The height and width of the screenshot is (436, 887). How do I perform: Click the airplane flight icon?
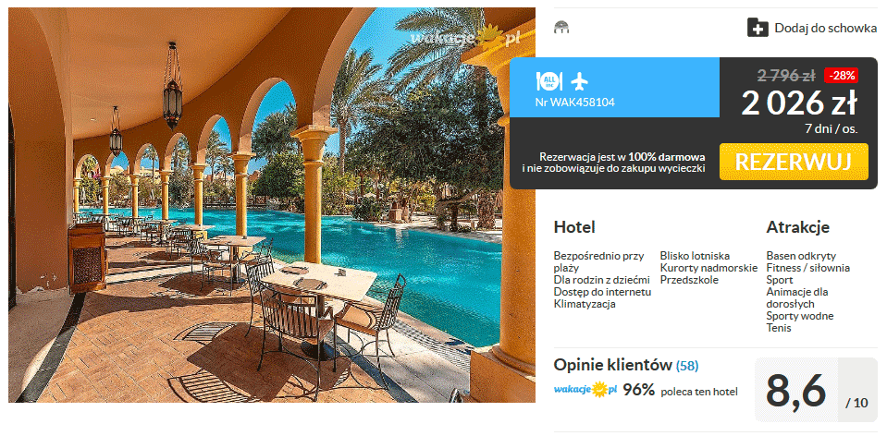pos(579,82)
